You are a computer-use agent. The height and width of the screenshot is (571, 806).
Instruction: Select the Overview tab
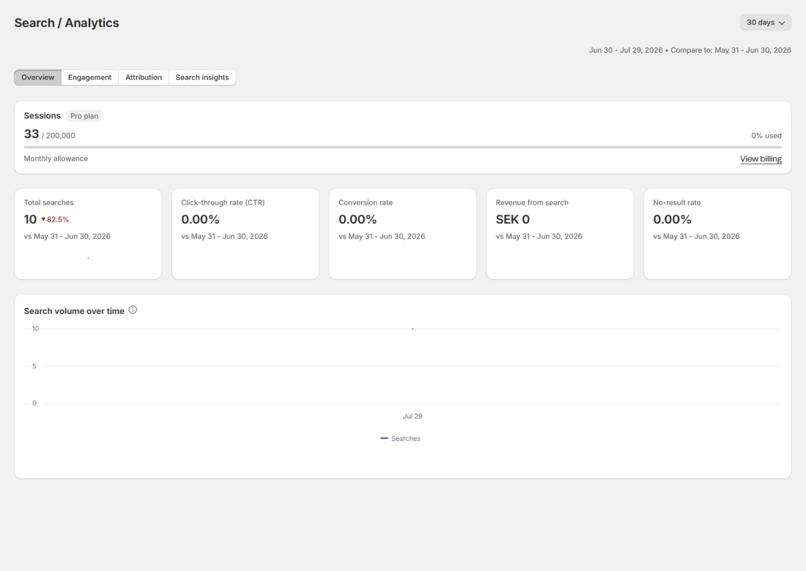coord(38,77)
